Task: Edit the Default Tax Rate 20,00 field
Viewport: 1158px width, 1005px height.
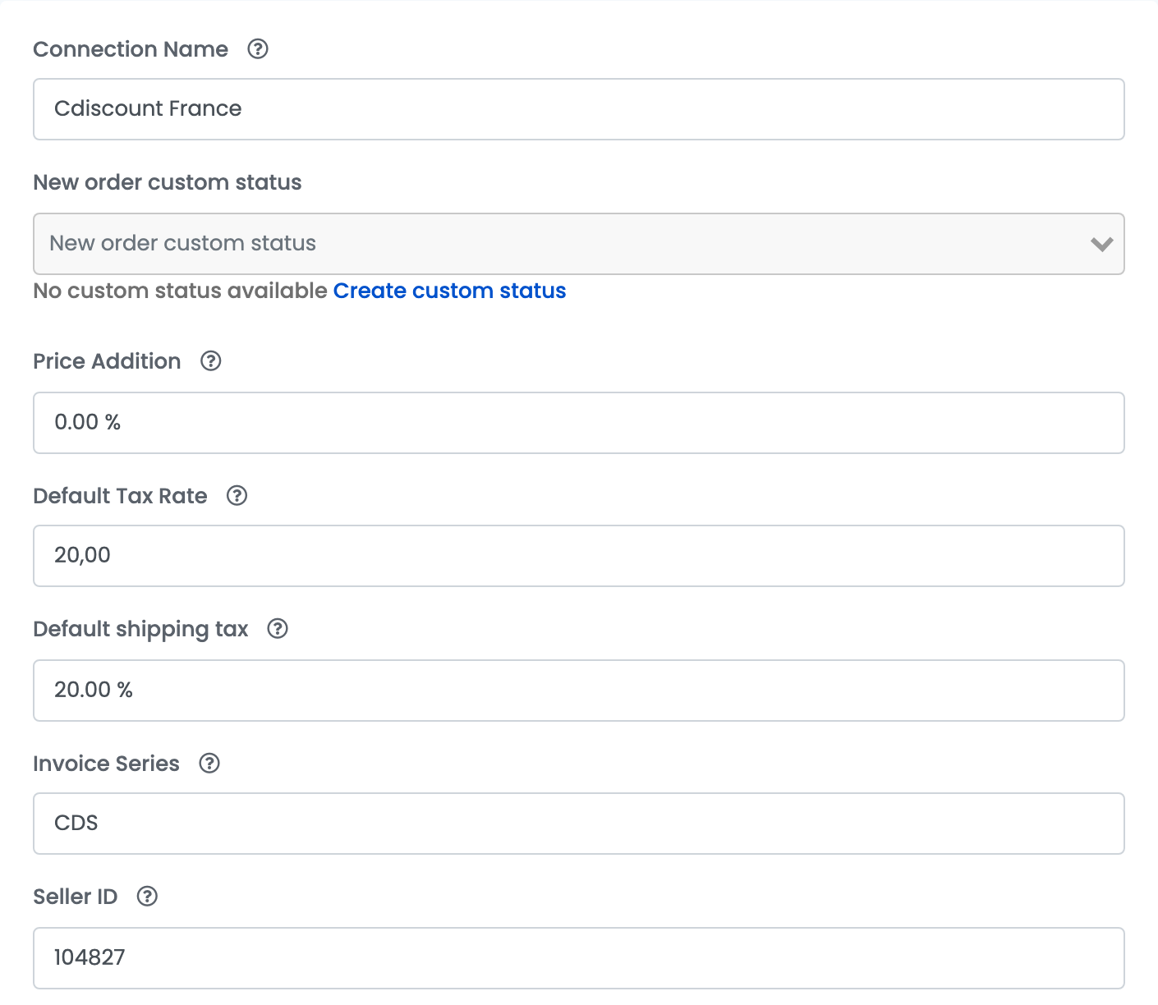Action: [x=579, y=556]
